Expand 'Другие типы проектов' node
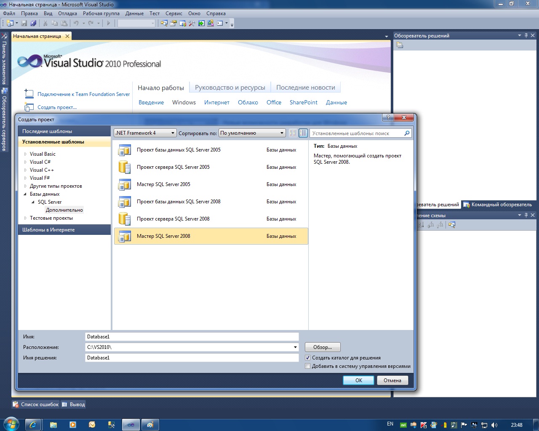 (x=25, y=186)
